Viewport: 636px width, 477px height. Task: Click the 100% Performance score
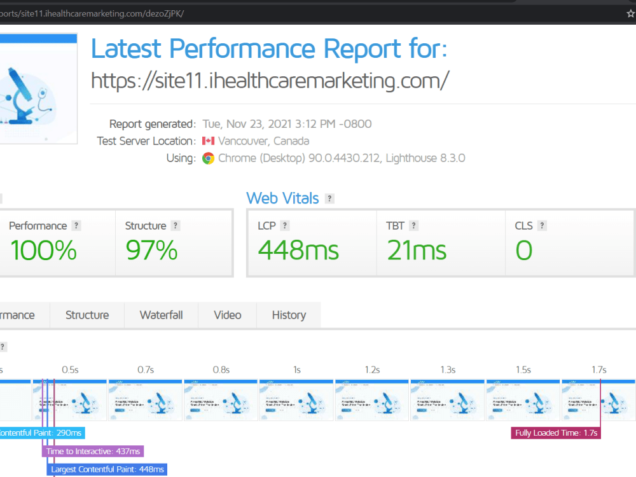click(x=43, y=250)
